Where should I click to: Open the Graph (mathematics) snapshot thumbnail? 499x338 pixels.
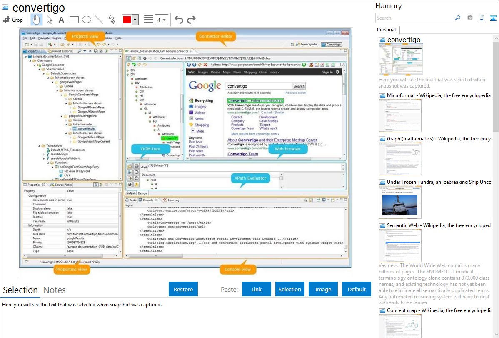[400, 159]
